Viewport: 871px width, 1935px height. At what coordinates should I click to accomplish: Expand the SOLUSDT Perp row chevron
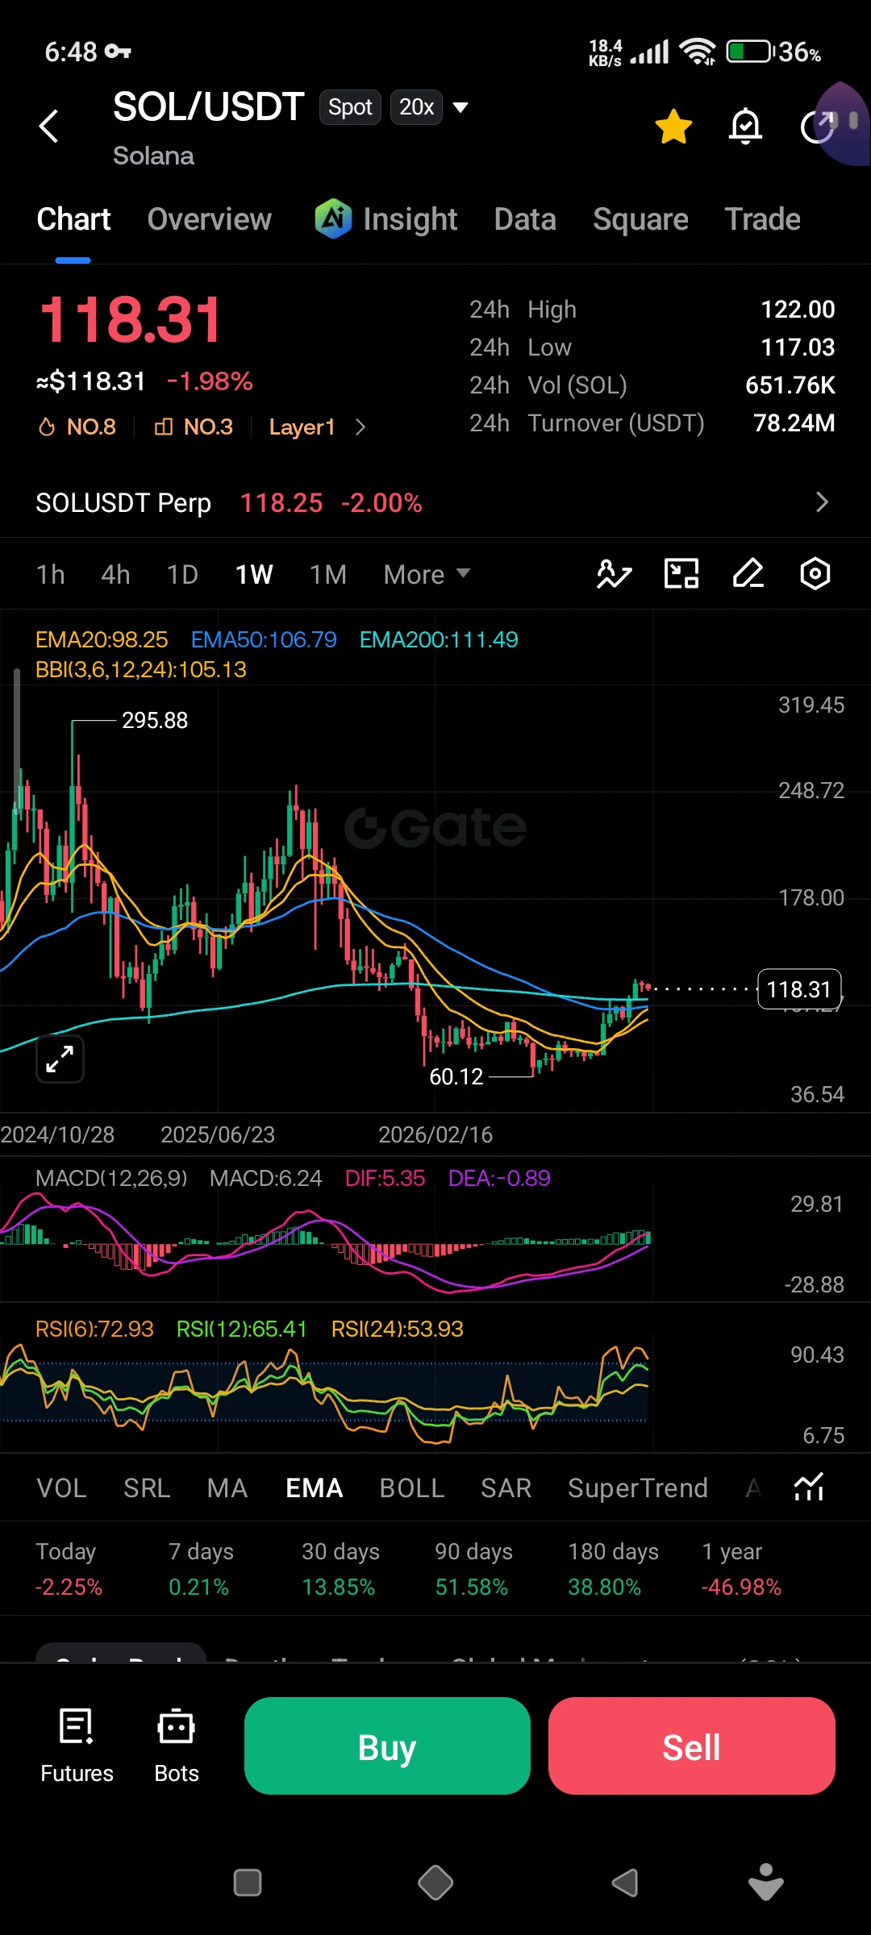[x=822, y=502]
